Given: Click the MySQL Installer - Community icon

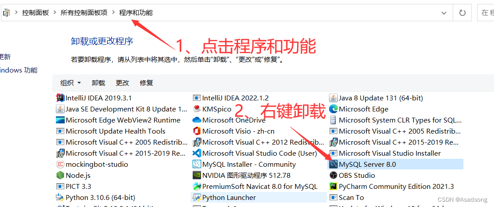Looking at the screenshot, I should [x=197, y=164].
